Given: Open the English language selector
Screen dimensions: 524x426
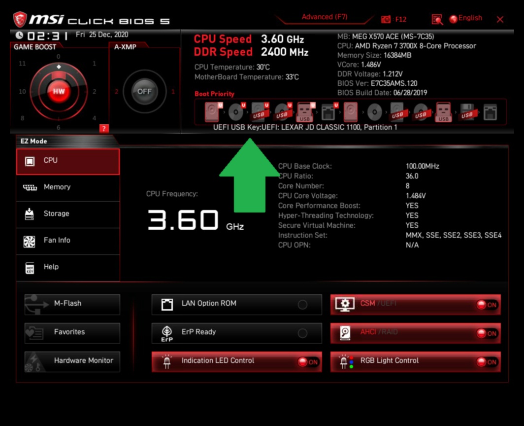Looking at the screenshot, I should click(465, 18).
